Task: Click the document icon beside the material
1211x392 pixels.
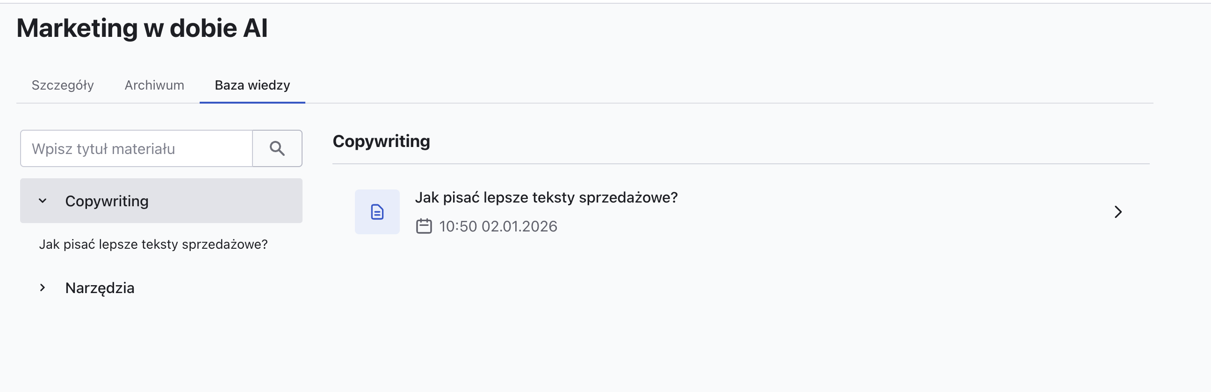Action: [377, 212]
